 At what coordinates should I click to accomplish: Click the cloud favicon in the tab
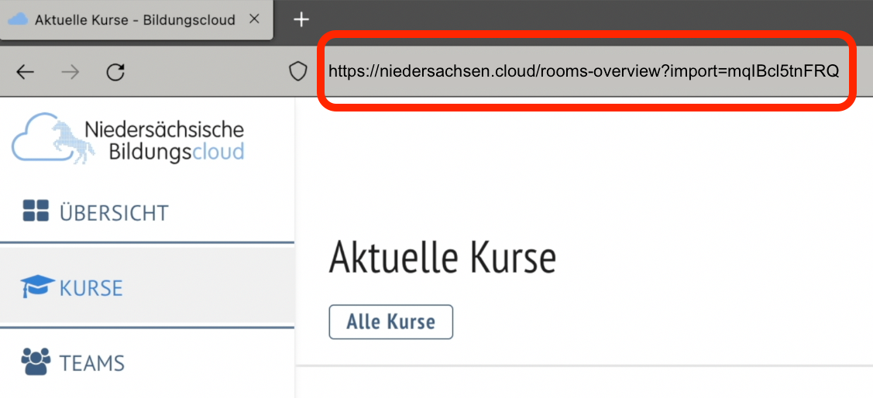click(x=17, y=19)
